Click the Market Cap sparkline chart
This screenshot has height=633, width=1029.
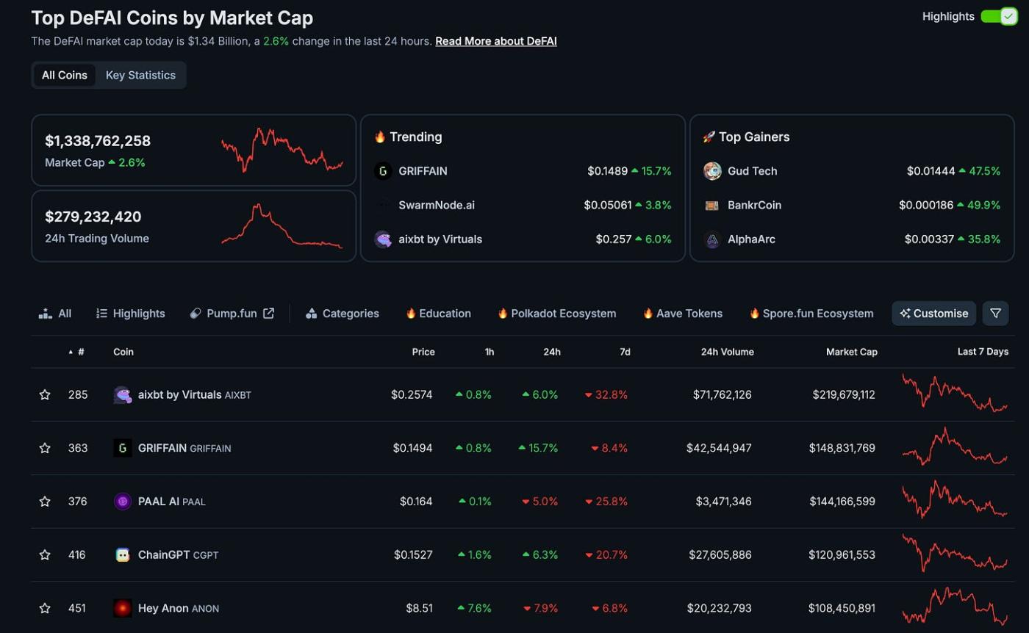282,150
